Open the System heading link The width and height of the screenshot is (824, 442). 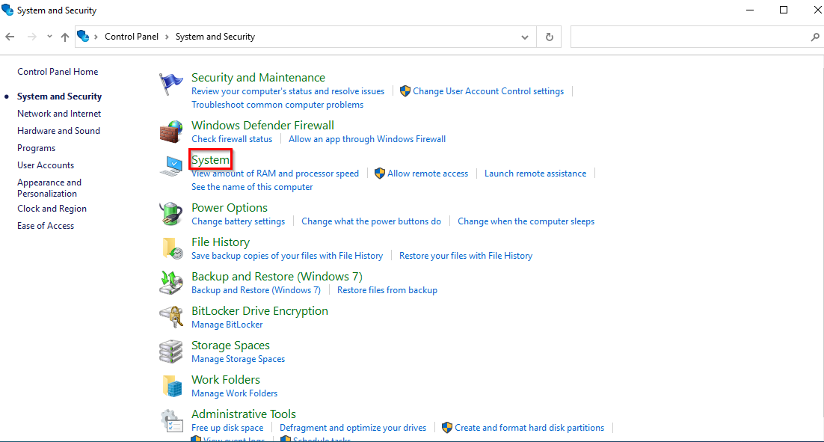click(x=210, y=160)
